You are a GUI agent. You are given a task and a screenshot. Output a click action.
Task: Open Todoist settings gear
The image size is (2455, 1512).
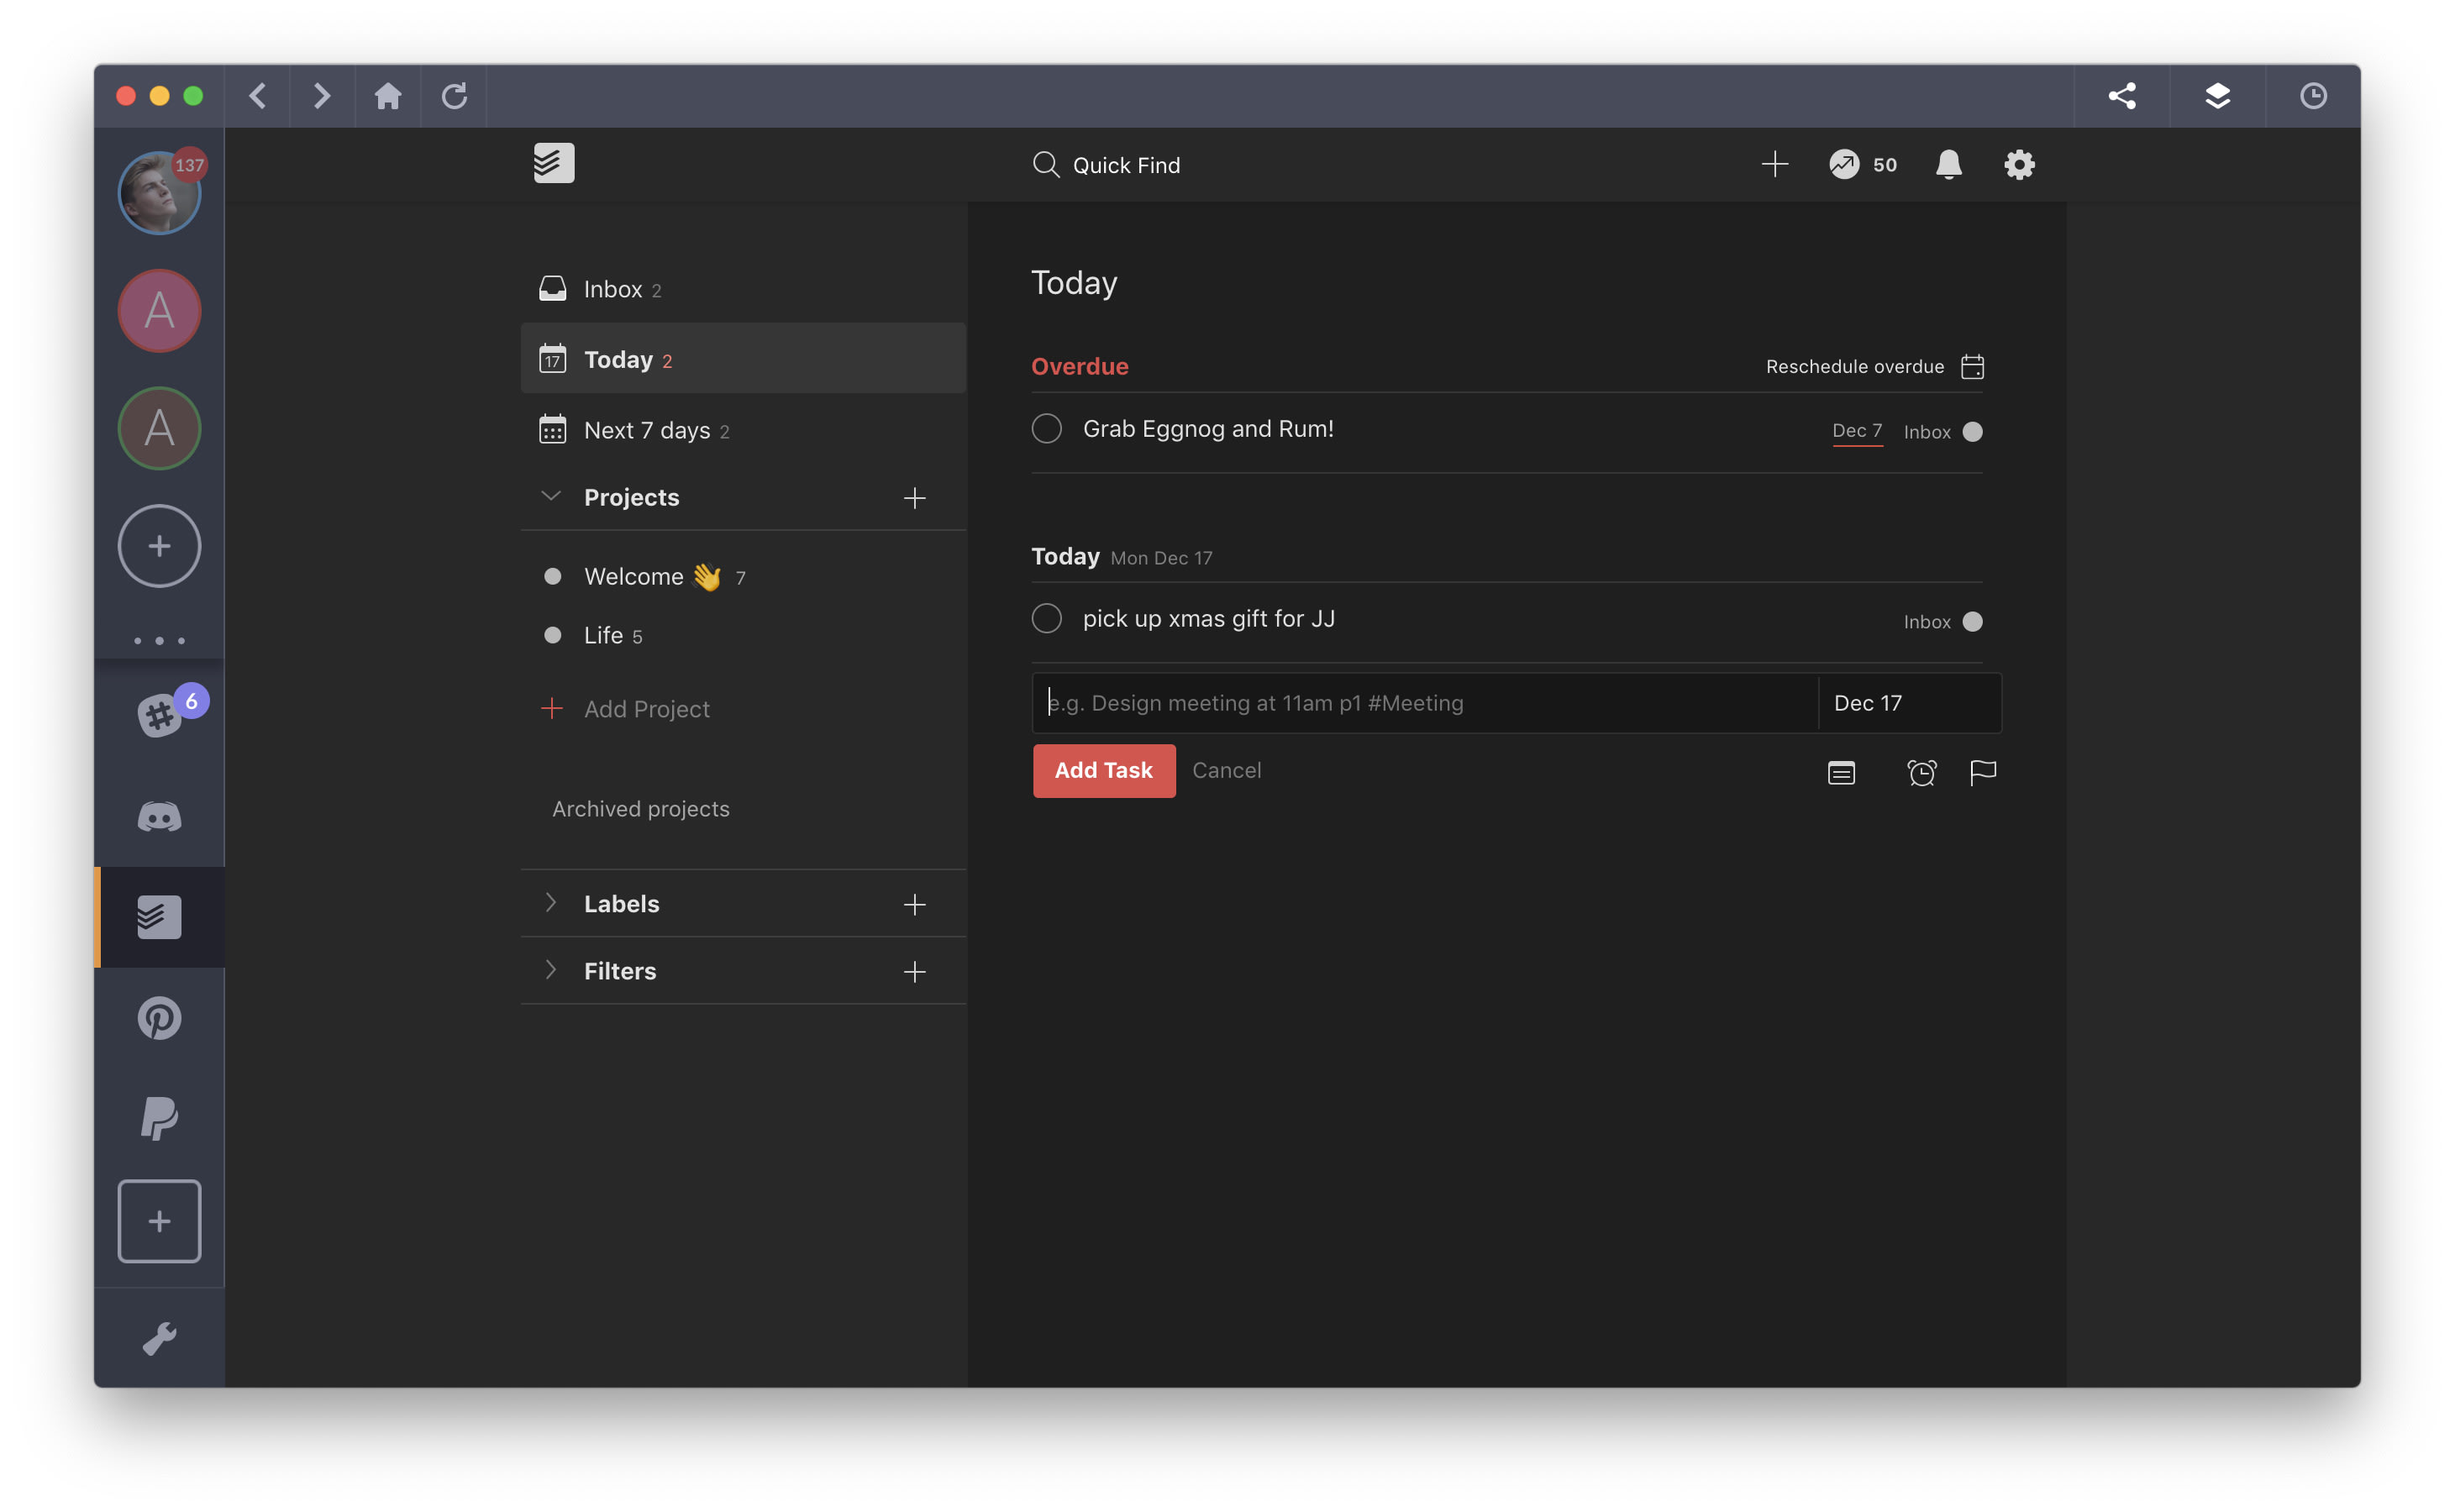[x=2019, y=164]
